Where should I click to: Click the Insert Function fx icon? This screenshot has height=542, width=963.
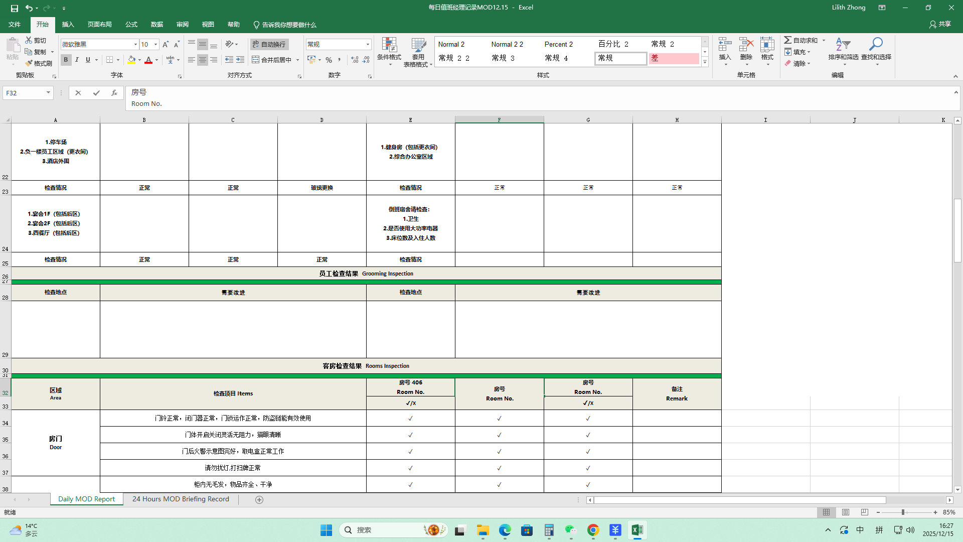114,93
